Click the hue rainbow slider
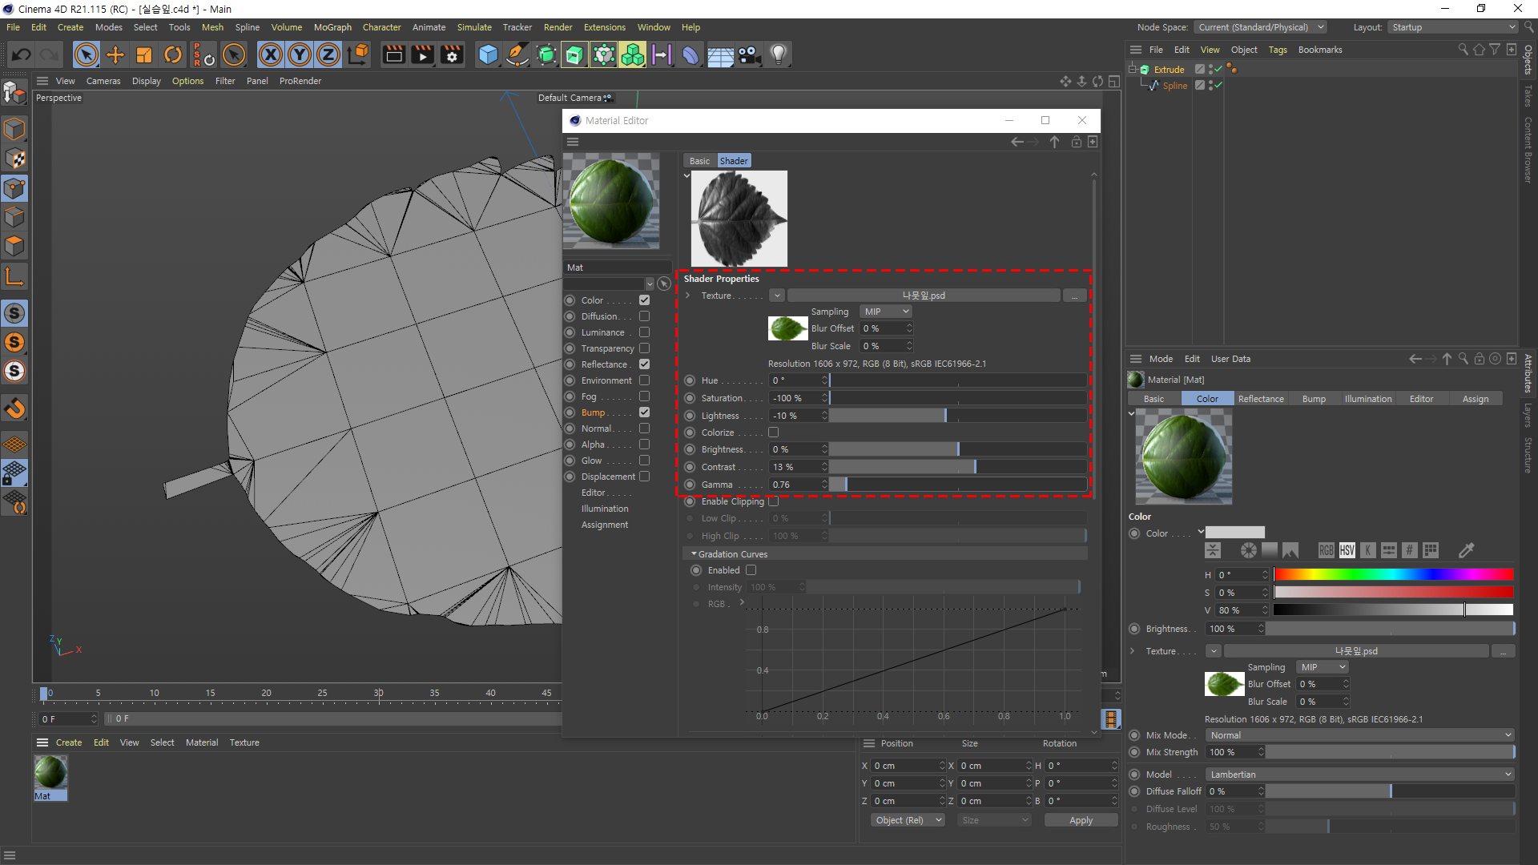This screenshot has width=1538, height=865. tap(1392, 574)
